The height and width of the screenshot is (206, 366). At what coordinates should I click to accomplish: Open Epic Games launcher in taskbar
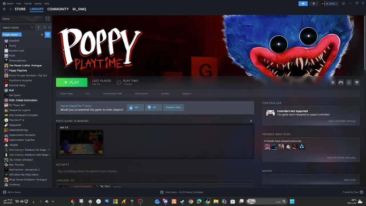[x=132, y=201]
